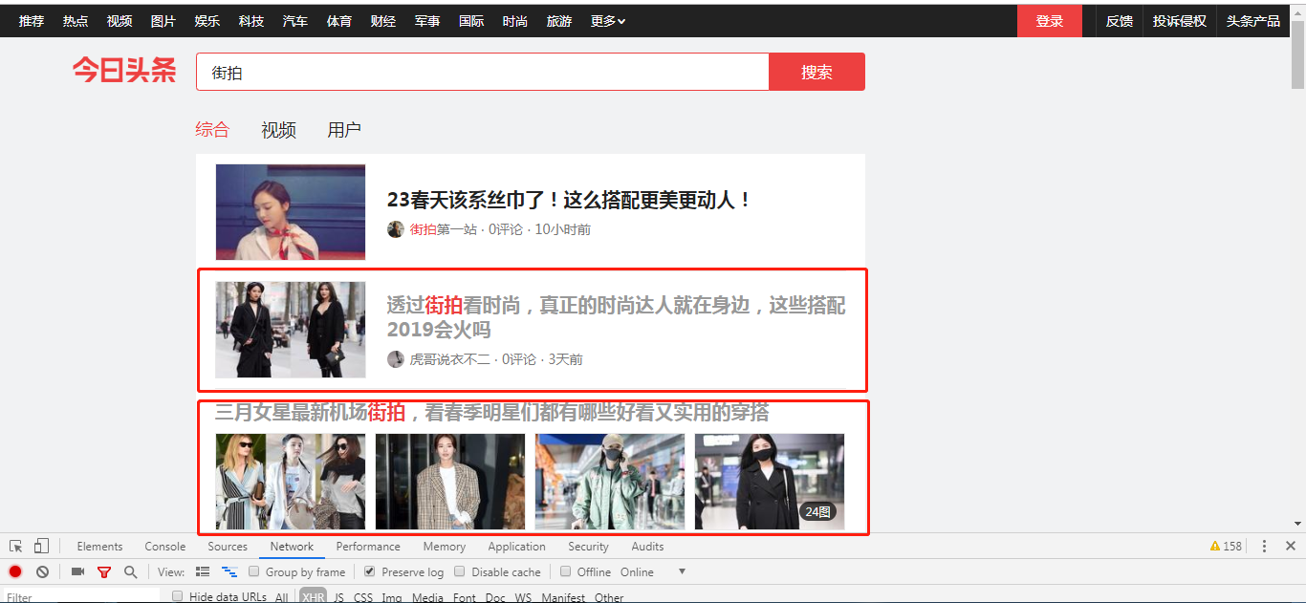Viewport: 1306px width, 603px height.
Task: Open gallery thumbnail labeled 24图
Action: coord(770,482)
